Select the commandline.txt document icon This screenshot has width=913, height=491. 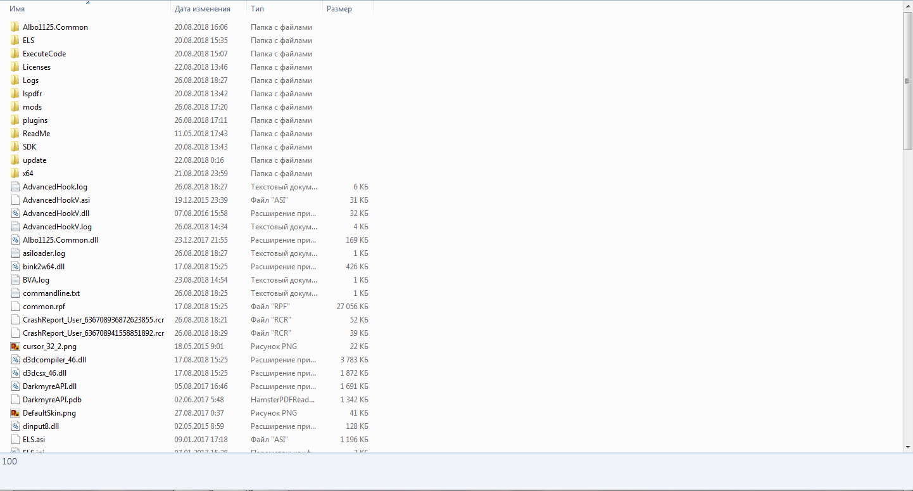point(16,293)
